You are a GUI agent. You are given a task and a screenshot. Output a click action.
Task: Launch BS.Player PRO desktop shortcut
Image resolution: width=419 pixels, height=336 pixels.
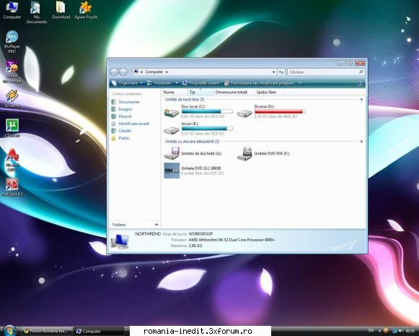click(12, 41)
